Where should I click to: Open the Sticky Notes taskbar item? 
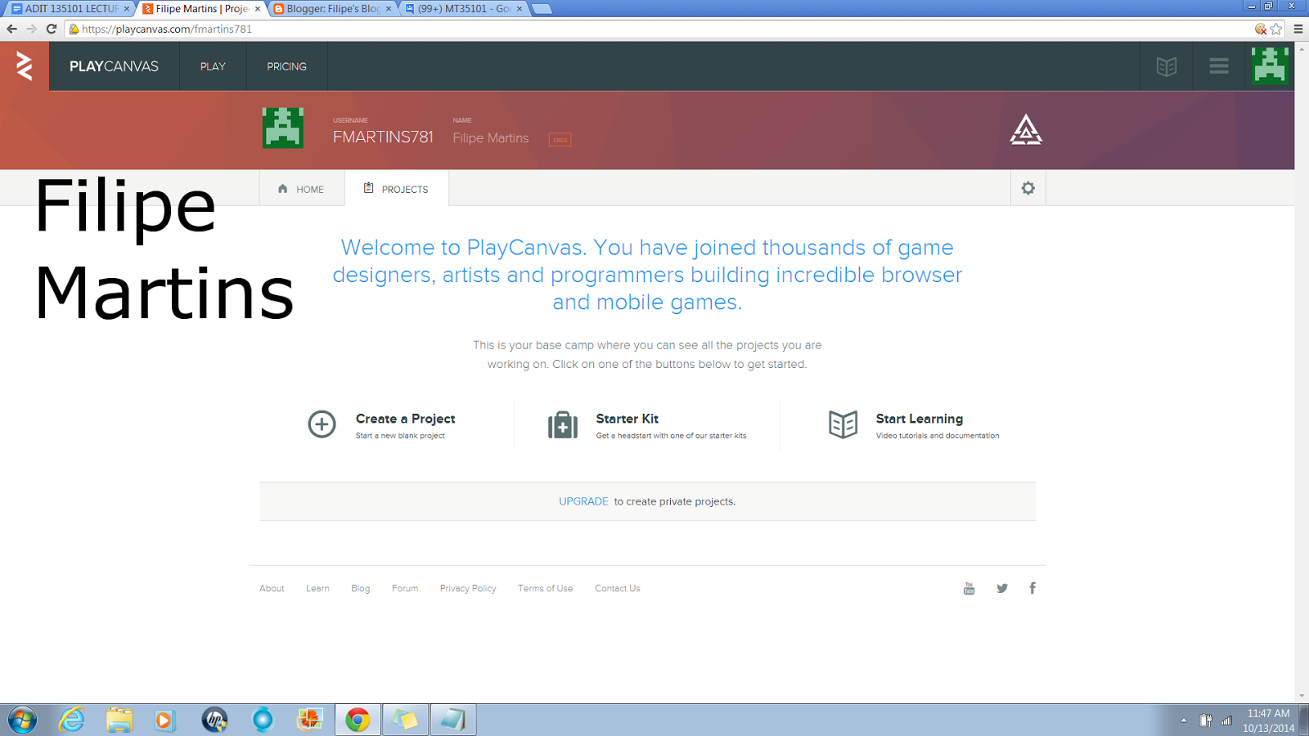pyautogui.click(x=405, y=720)
